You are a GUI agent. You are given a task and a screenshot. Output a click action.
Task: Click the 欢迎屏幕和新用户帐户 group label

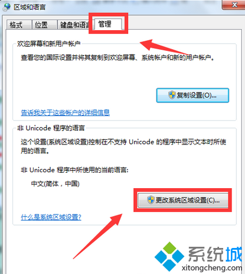click(49, 44)
